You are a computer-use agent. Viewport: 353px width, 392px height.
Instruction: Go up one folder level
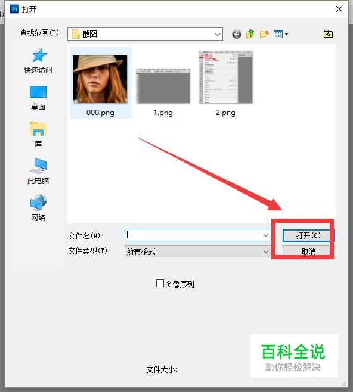250,34
